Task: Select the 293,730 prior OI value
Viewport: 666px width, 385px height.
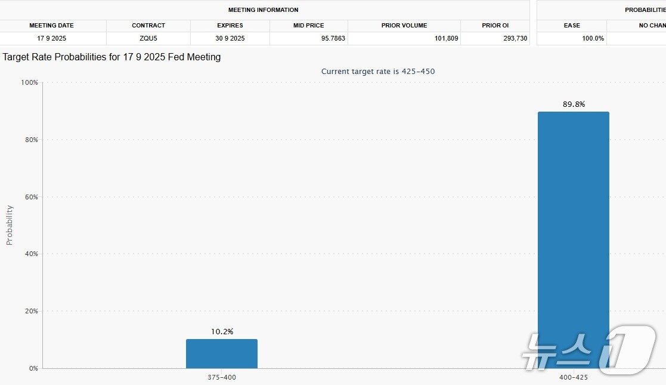Action: tap(510, 38)
